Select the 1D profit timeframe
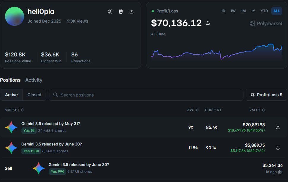This screenshot has height=182, width=288. pos(223,11)
